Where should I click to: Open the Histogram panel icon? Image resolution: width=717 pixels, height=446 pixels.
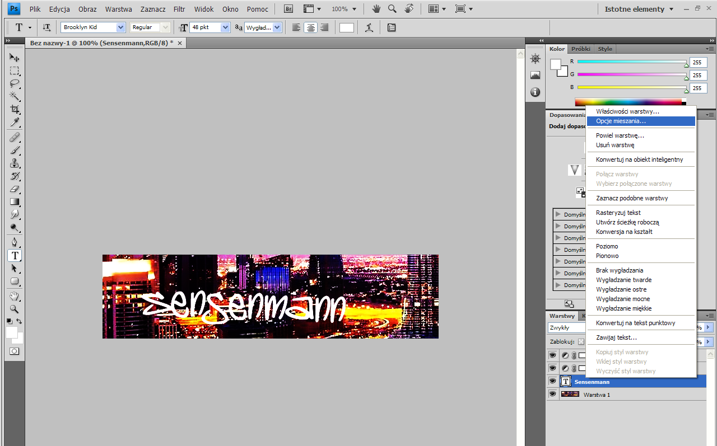[536, 76]
